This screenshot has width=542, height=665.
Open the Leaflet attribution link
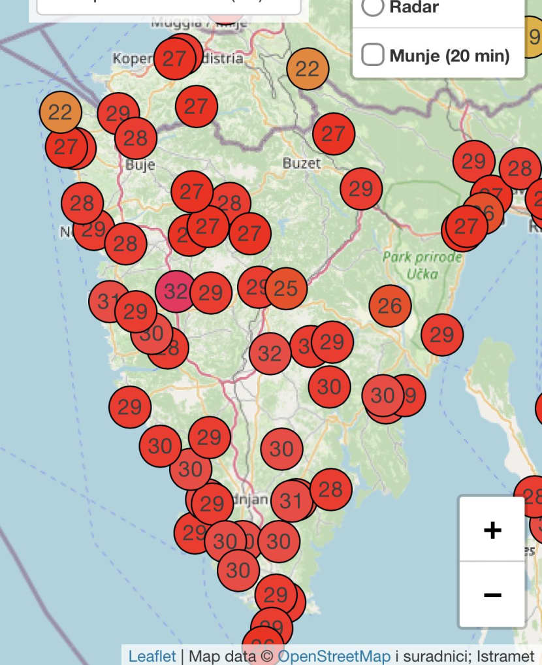tap(152, 655)
